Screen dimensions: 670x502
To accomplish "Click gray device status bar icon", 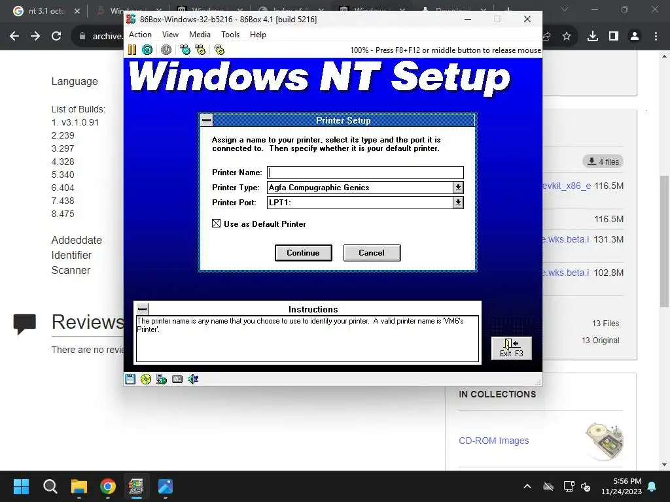I will 177,379.
